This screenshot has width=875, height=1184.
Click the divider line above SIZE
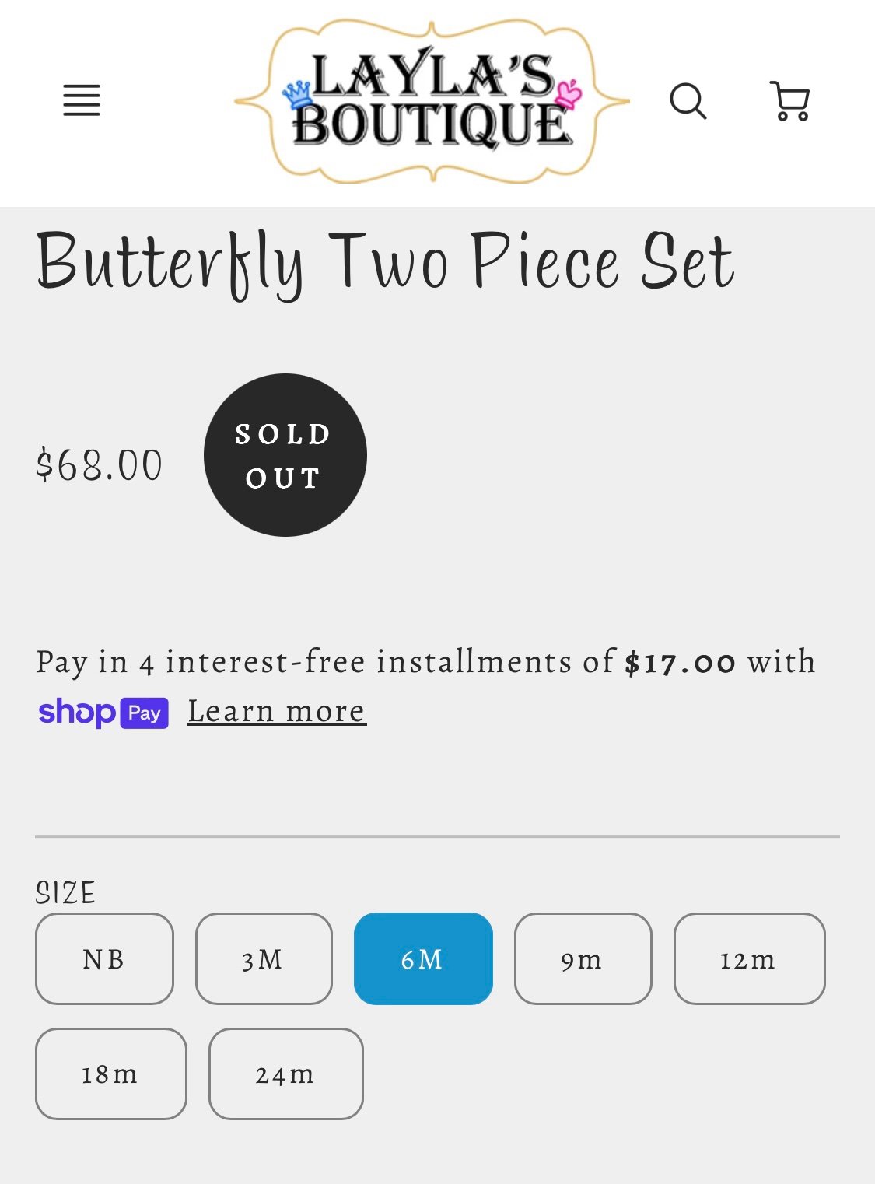pyautogui.click(x=437, y=837)
